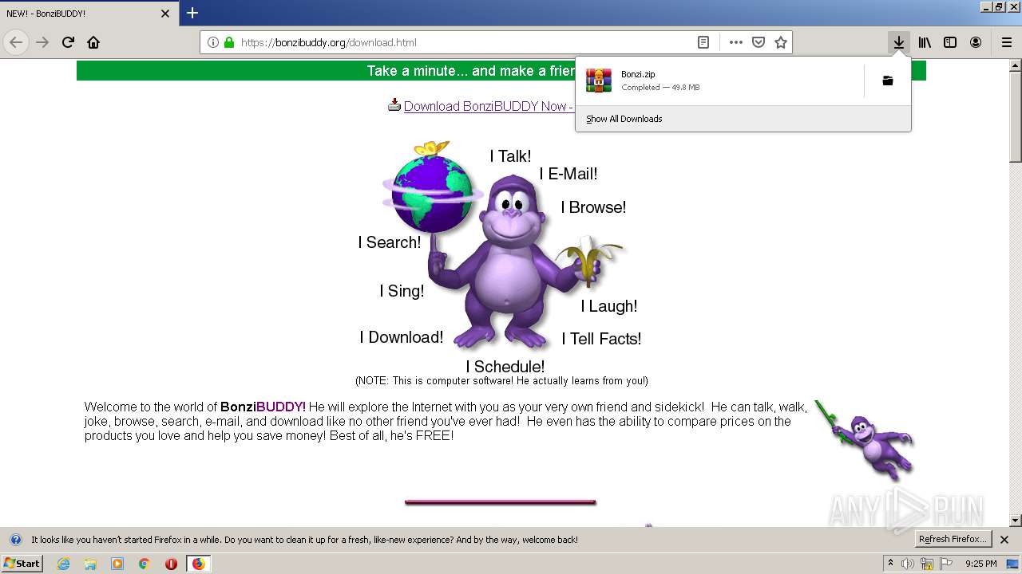Show hidden system tray icons
Image resolution: width=1022 pixels, height=574 pixels.
pyautogui.click(x=891, y=564)
